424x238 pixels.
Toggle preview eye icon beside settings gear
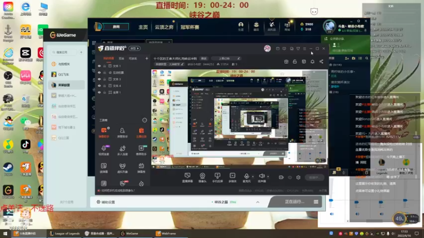point(290,177)
